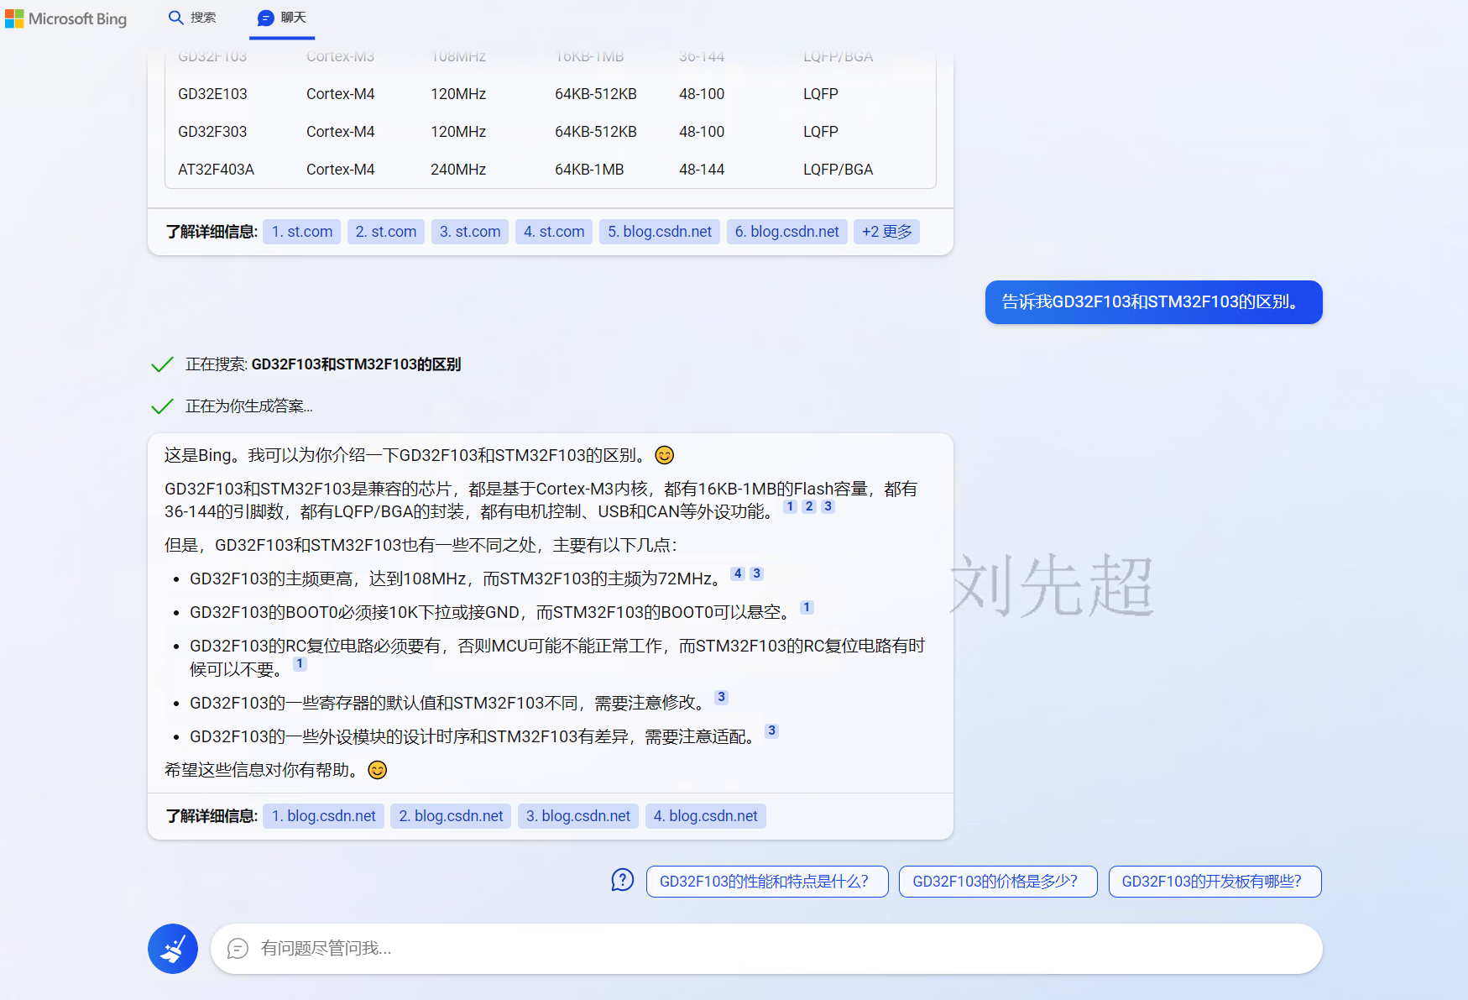
Task: Select suggestion GD32F103的价格是多少?
Action: click(x=998, y=882)
